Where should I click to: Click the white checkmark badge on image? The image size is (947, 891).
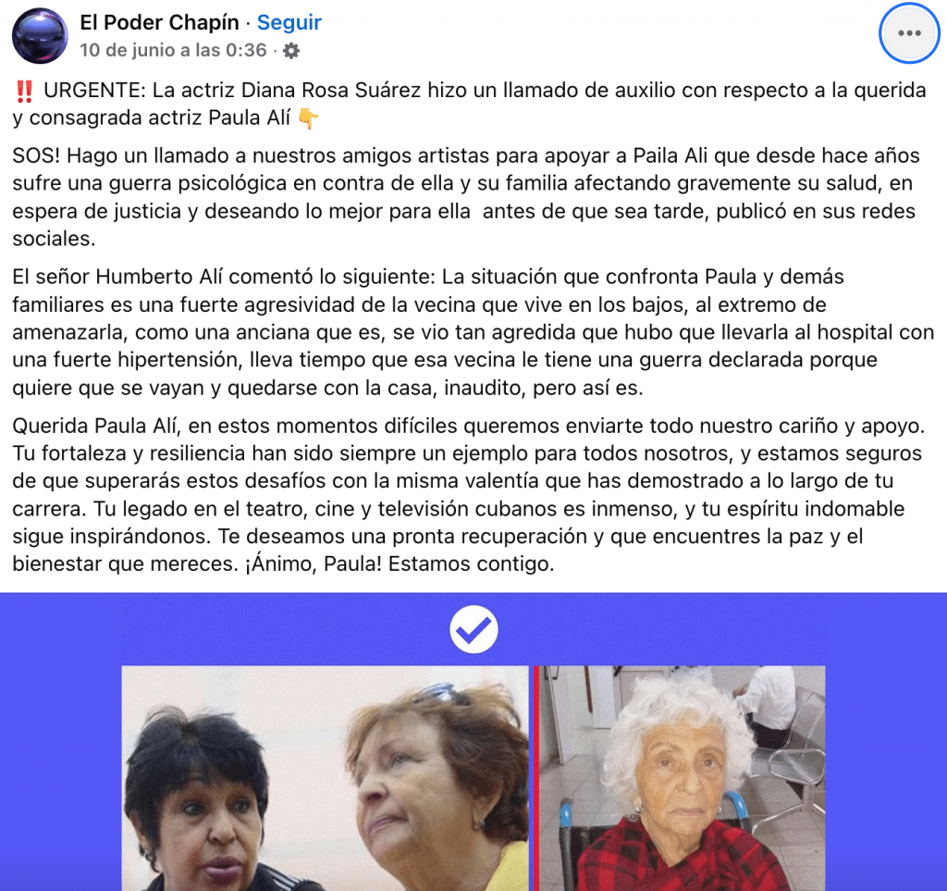click(x=473, y=629)
